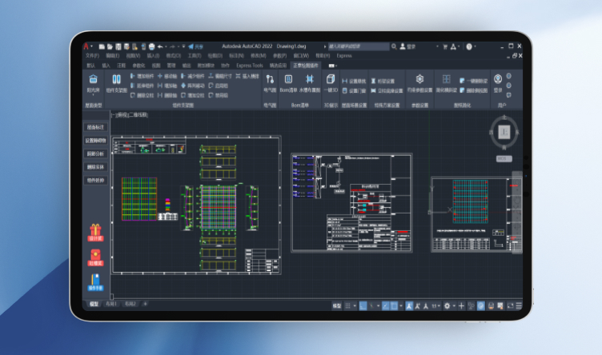Click the Undo arrow icon
602x355 pixels.
(160, 46)
